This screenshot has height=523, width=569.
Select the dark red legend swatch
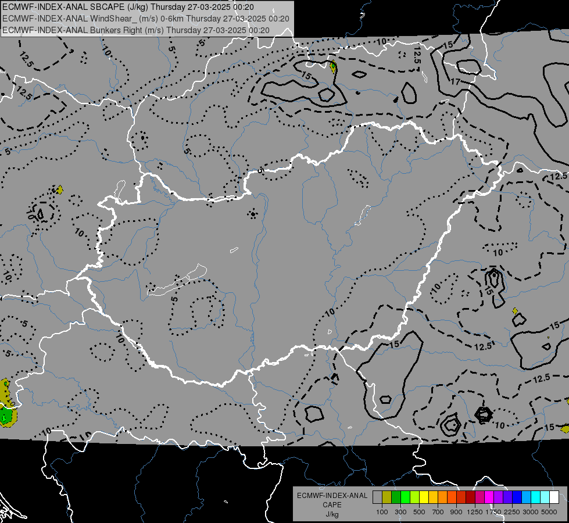click(x=471, y=497)
